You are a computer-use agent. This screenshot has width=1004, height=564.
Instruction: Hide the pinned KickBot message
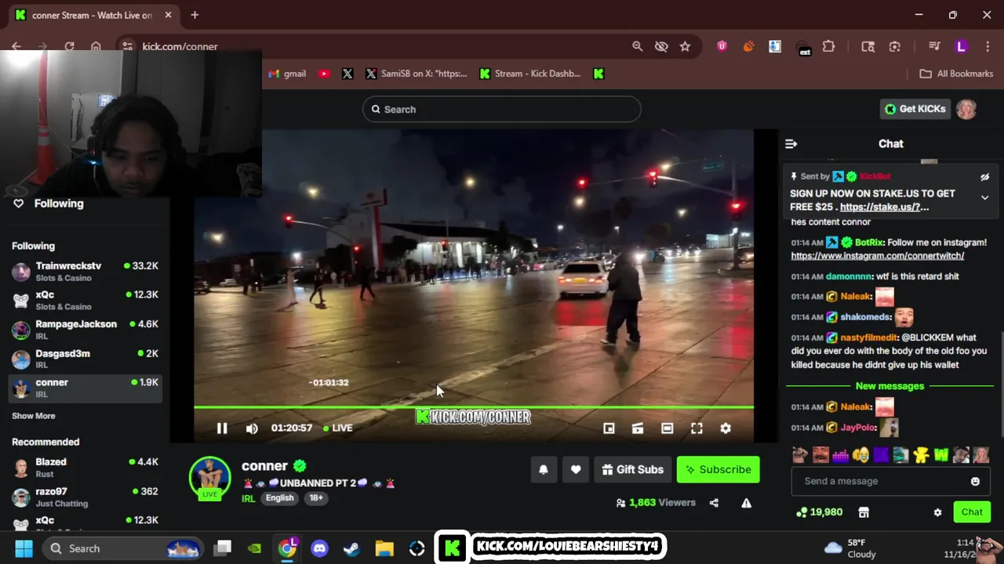[x=984, y=177]
